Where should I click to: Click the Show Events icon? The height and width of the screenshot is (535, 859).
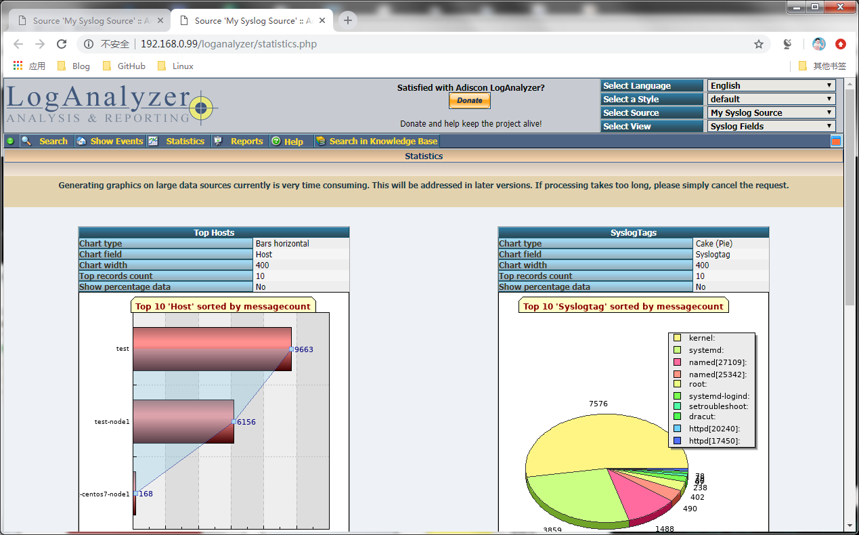pos(81,141)
